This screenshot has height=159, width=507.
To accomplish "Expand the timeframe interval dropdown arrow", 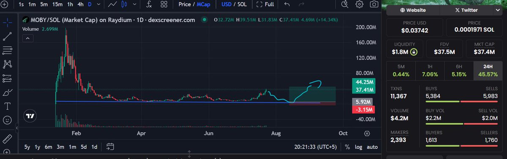I will [99, 5].
